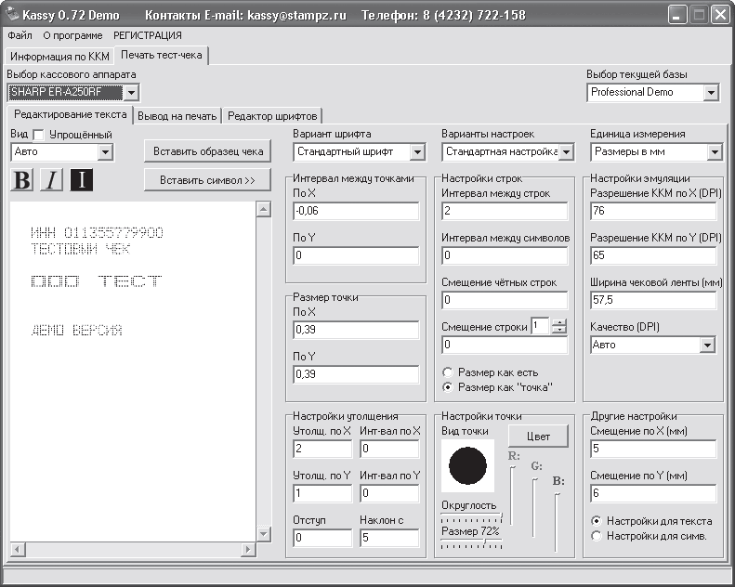This screenshot has width=735, height=587.
Task: Enable the Упрощённый checkbox
Action: [38, 135]
